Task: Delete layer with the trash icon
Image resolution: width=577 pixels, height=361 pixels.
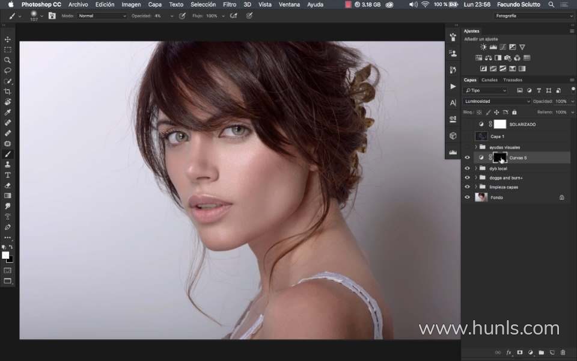Action: pyautogui.click(x=563, y=353)
